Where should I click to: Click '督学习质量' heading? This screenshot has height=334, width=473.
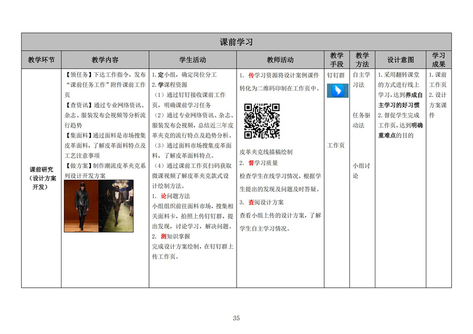coord(259,163)
